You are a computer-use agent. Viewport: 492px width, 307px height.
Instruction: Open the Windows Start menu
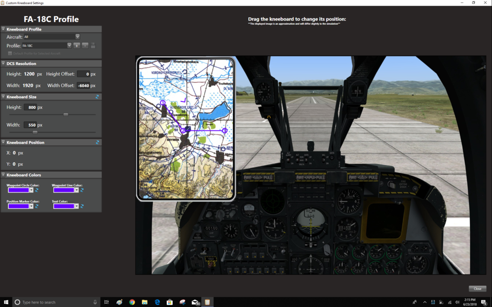tap(6, 302)
